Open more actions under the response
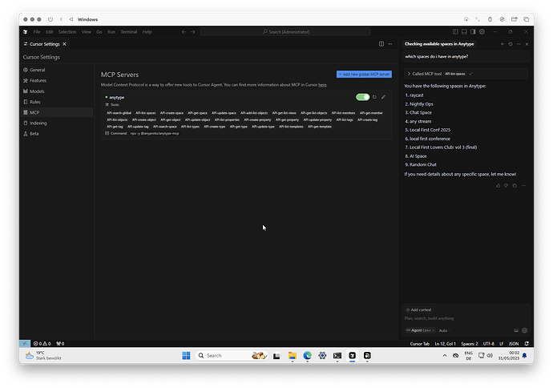The image size is (553, 388). click(x=523, y=185)
